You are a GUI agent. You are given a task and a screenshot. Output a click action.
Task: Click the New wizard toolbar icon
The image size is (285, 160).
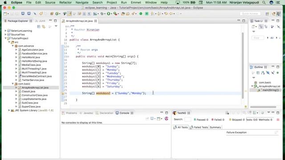pos(5,14)
